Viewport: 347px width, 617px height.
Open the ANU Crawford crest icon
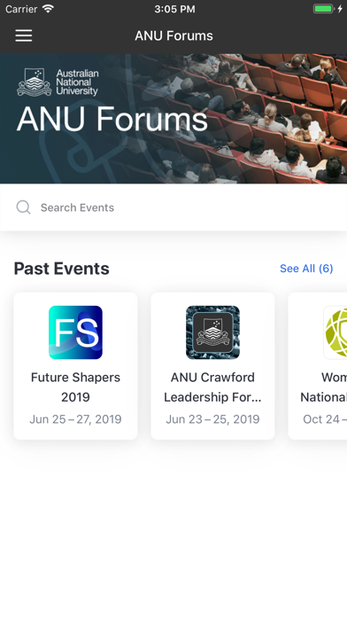pyautogui.click(x=212, y=332)
